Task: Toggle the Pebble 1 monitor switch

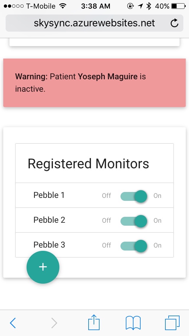Action: coord(134,196)
